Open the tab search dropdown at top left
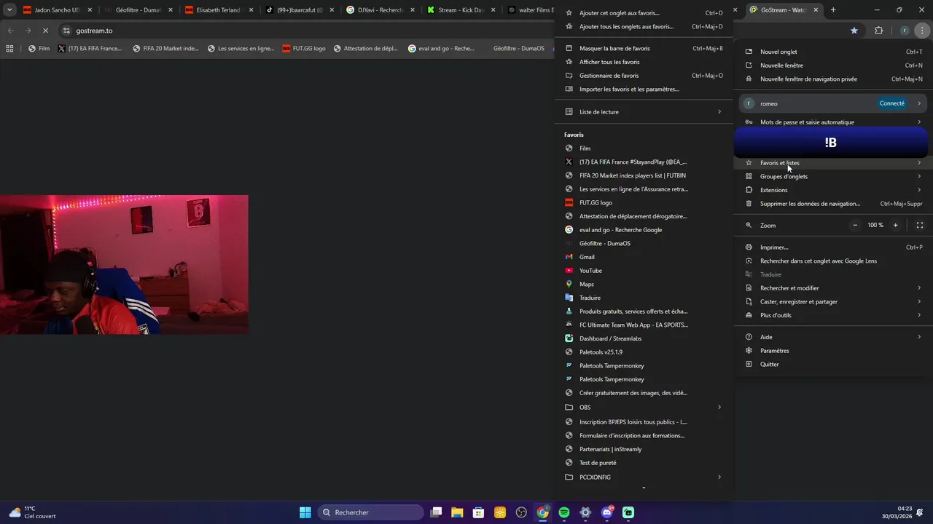 point(9,10)
